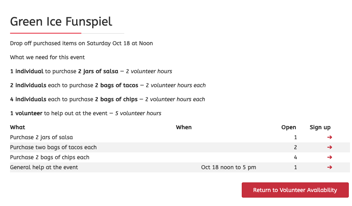This screenshot has height=206, width=352.
Task: Select the "Purchase 2 bags of chips each" row text
Action: click(50, 157)
